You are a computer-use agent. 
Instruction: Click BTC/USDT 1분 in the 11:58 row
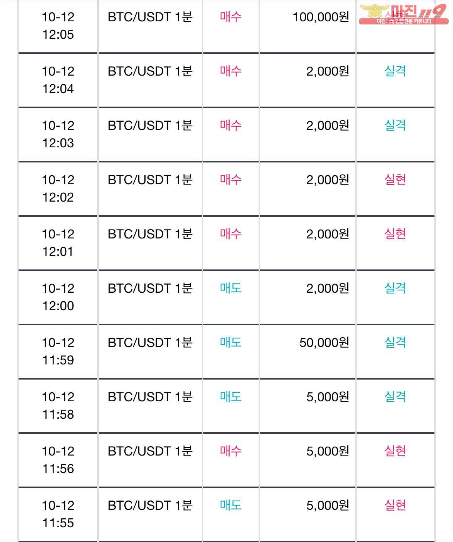pos(150,397)
